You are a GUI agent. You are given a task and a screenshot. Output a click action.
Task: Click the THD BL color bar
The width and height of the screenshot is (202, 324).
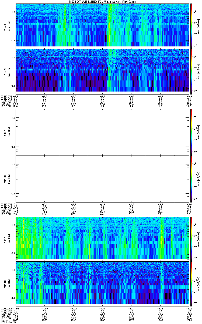coord(191,132)
